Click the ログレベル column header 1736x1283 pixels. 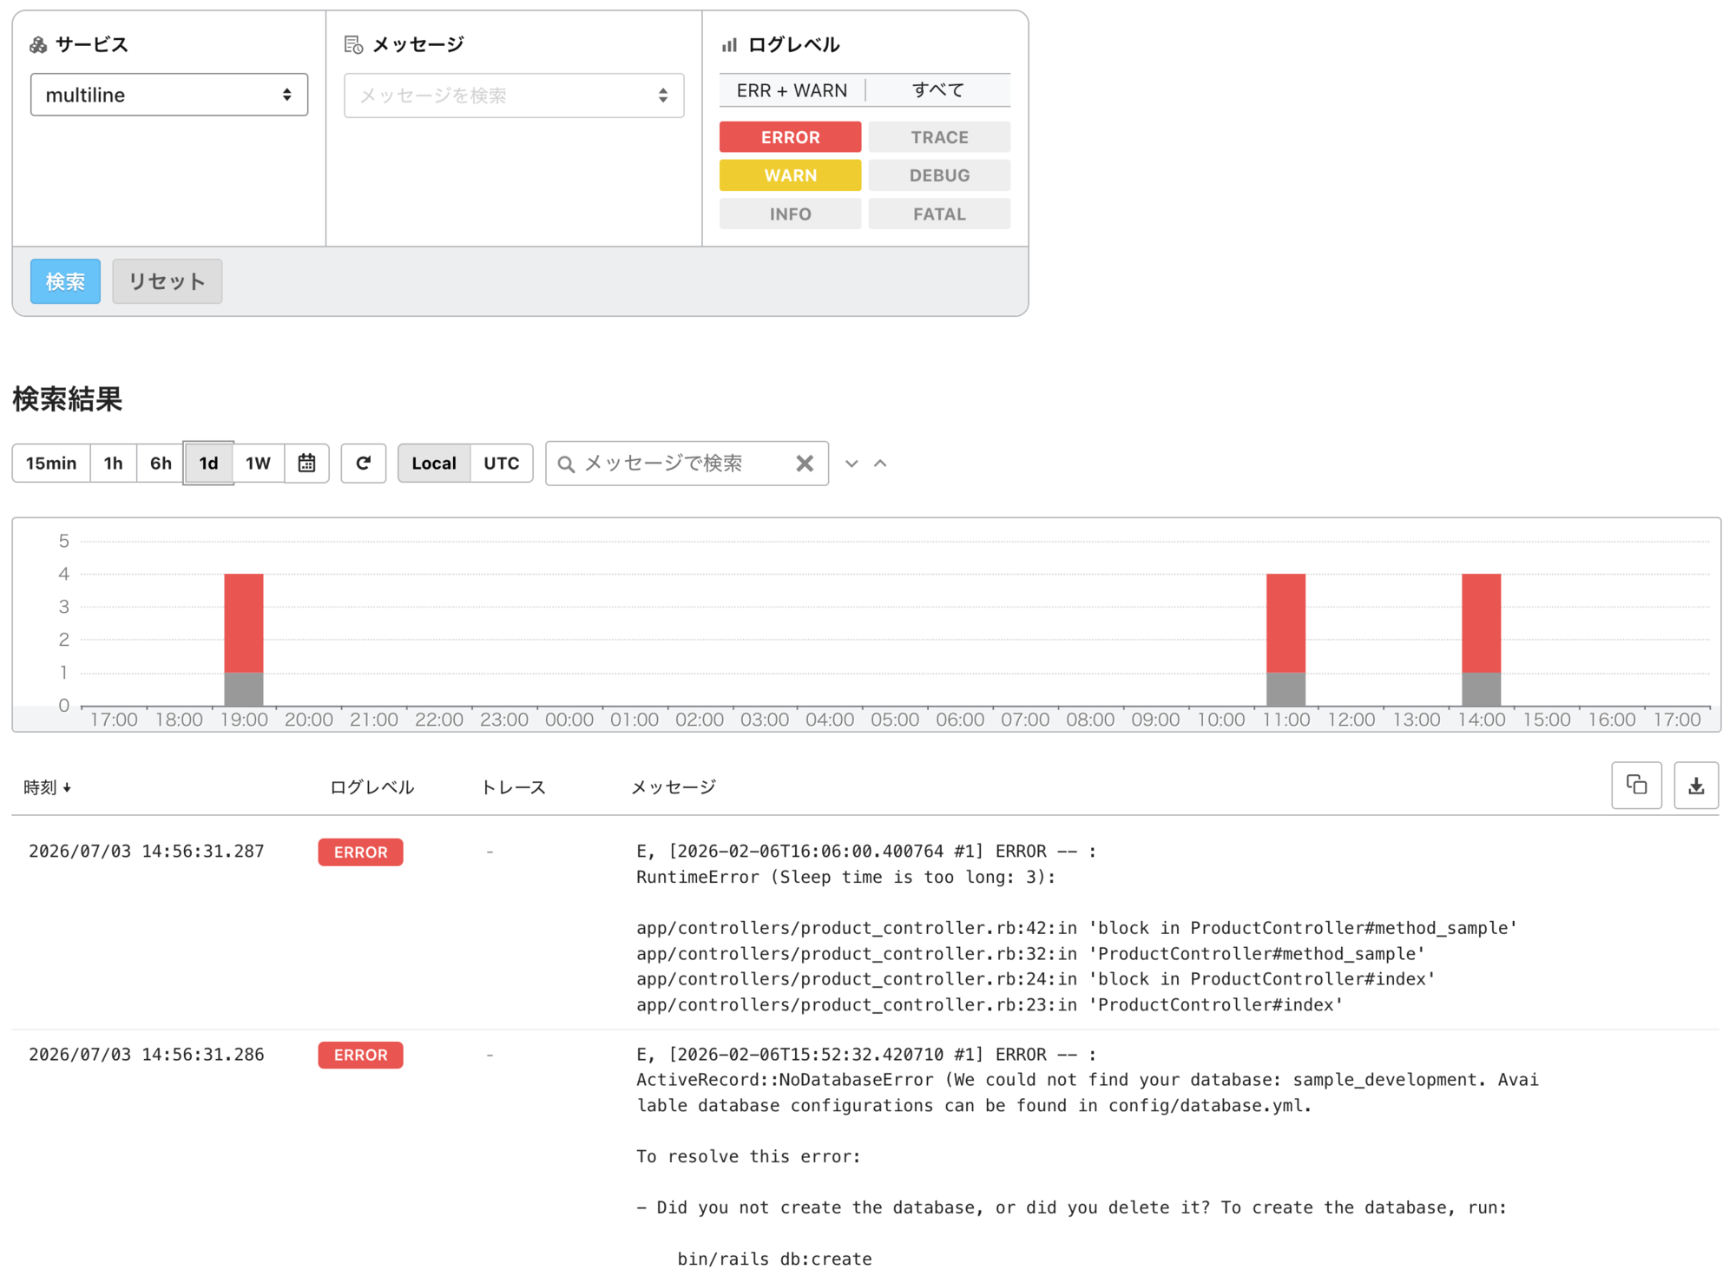[372, 787]
